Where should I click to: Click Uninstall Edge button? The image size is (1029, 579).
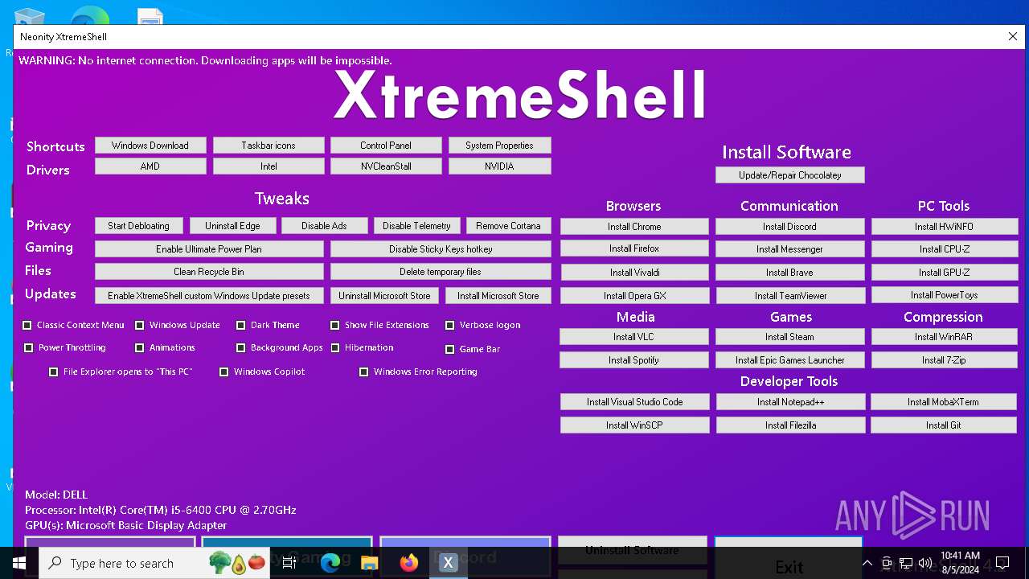(x=232, y=226)
